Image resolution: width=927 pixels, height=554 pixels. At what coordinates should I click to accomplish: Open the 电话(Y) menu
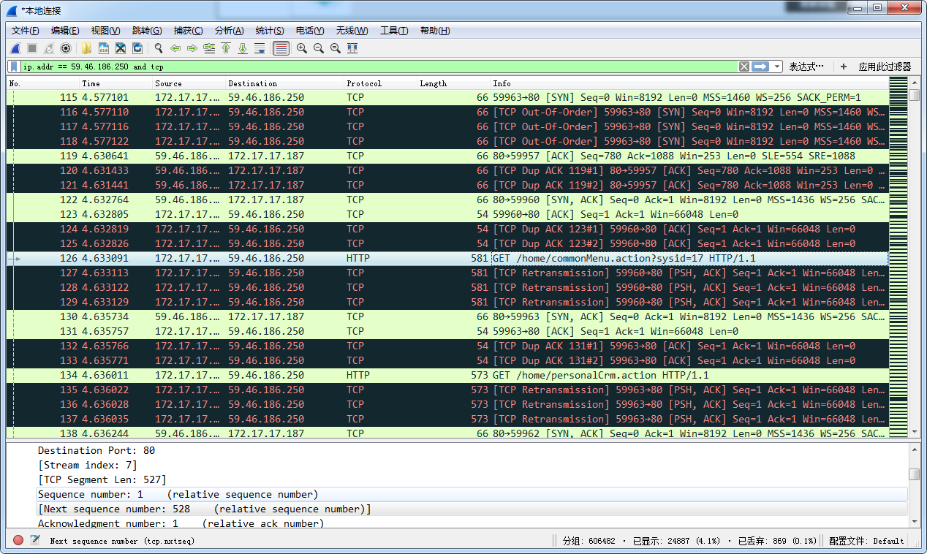tap(310, 31)
